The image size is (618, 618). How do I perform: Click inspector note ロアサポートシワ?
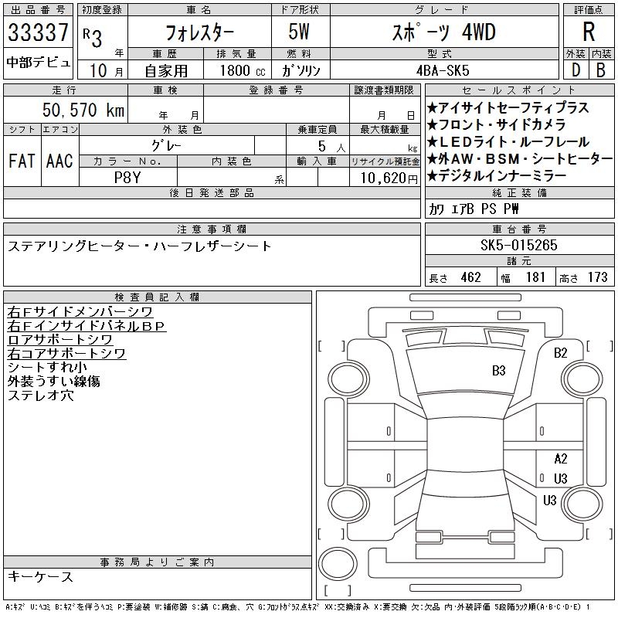(60, 339)
